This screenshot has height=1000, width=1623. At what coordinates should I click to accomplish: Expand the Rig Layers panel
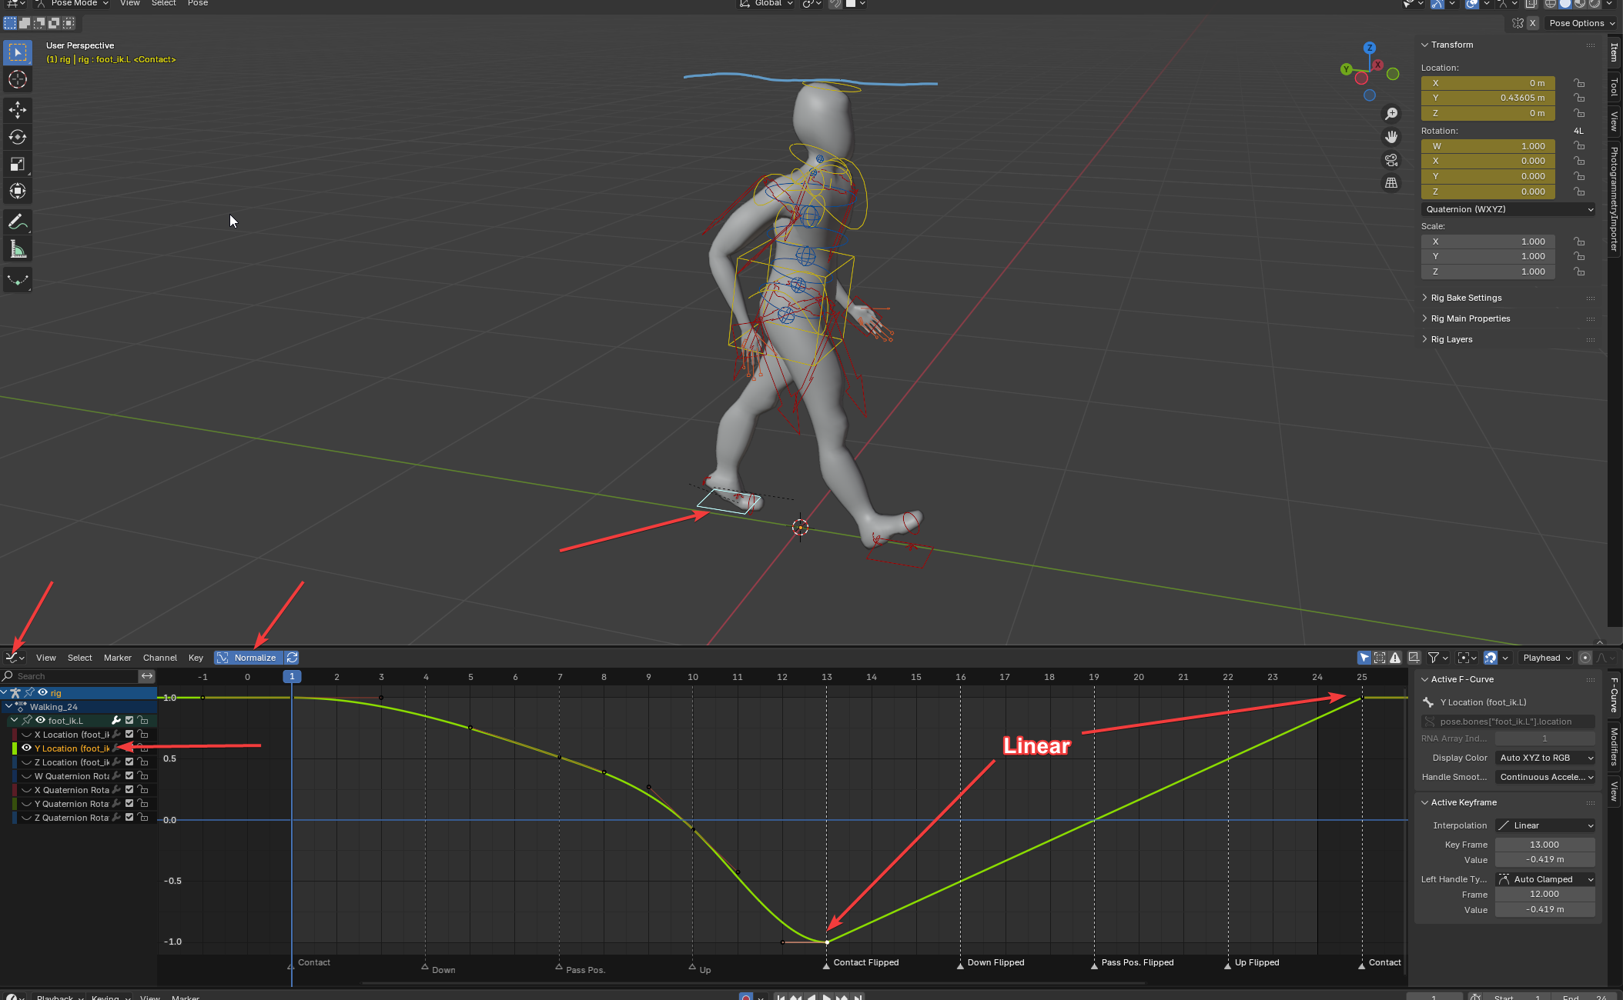[x=1451, y=339]
